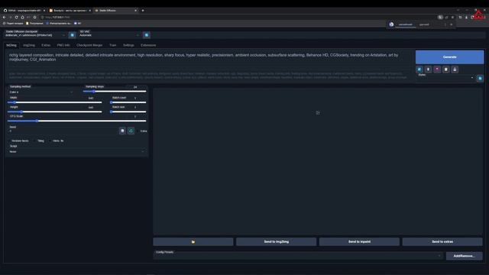The width and height of the screenshot is (489, 275).
Task: Click the Add/Remove... button
Action: click(x=464, y=256)
